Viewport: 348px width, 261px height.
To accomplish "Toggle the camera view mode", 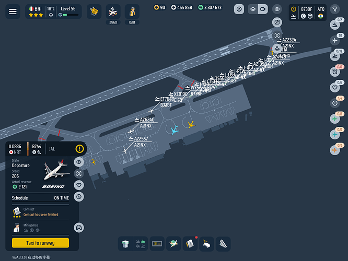I will pos(263,9).
